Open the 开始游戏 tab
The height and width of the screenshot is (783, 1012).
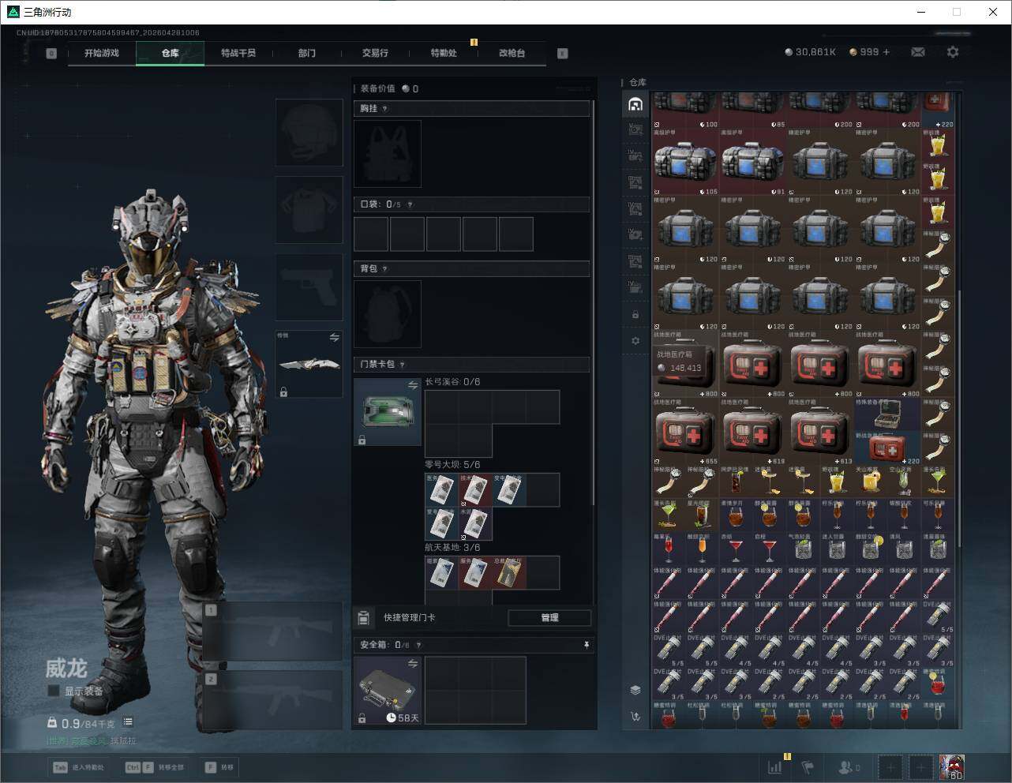101,53
